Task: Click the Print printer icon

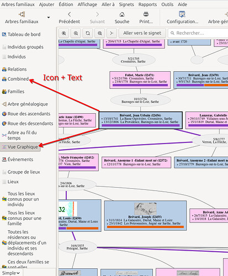Action: click(x=146, y=14)
